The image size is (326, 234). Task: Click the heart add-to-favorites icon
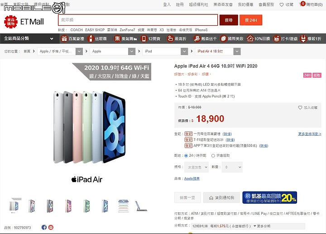(x=300, y=108)
